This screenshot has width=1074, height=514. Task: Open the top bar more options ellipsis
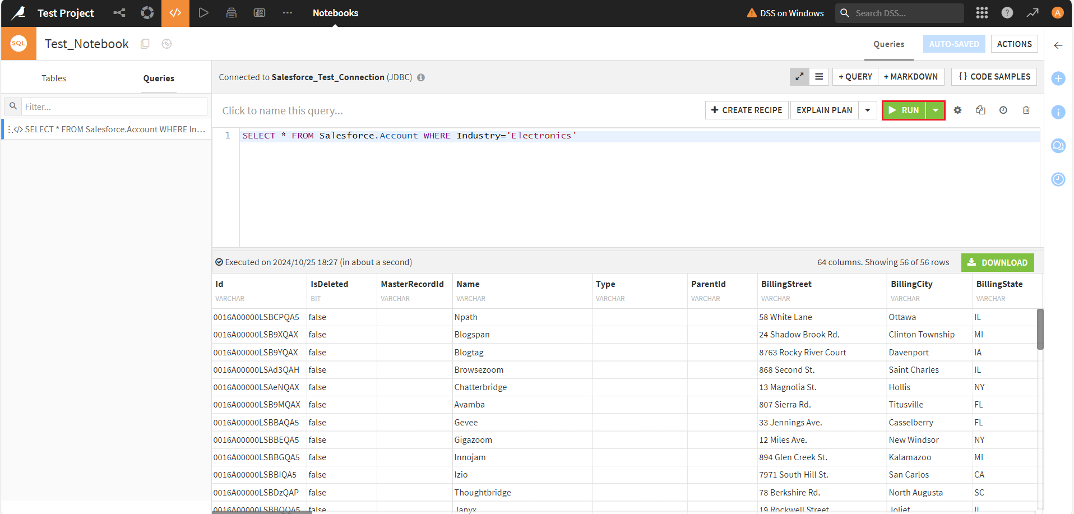pos(287,13)
